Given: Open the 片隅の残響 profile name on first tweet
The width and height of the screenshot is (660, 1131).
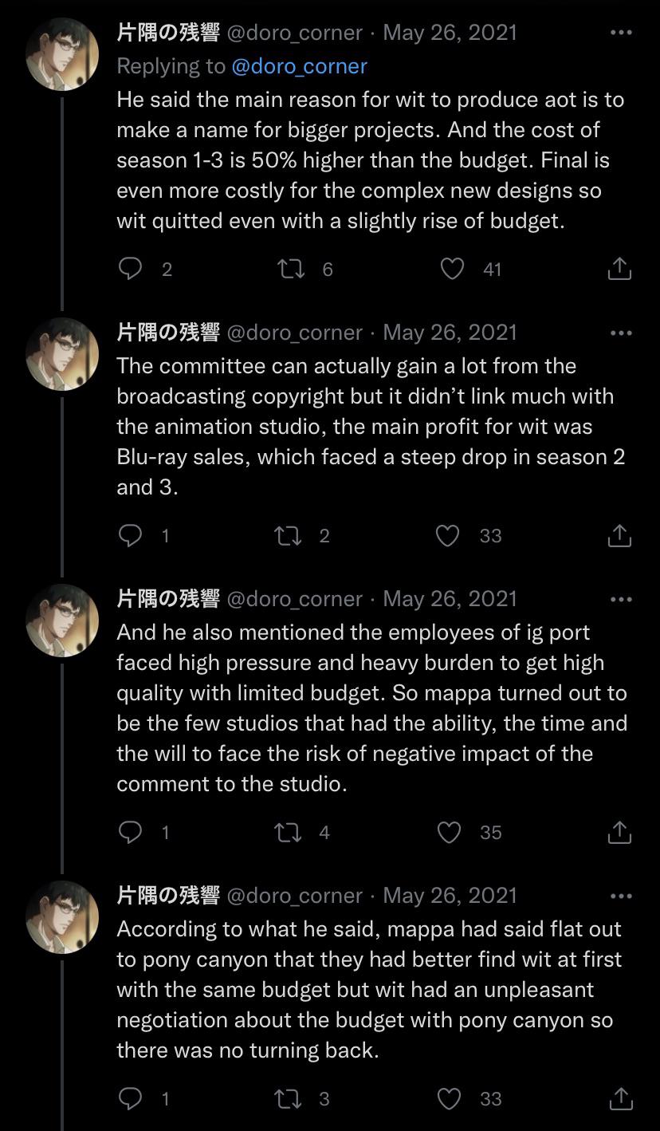Looking at the screenshot, I should [168, 33].
